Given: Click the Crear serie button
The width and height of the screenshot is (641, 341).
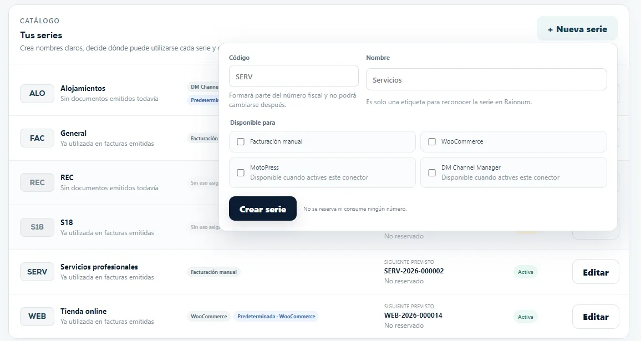Looking at the screenshot, I should [x=262, y=208].
